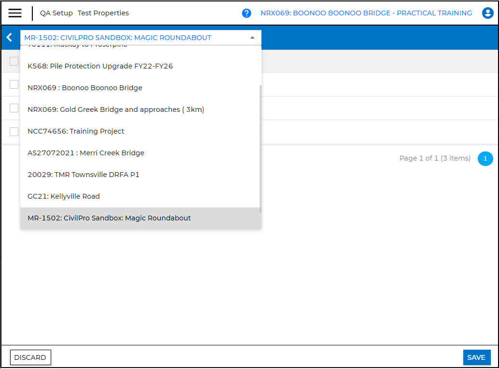Viewport: 499px width, 369px height.
Task: Open NRX069 Boonoo Boonoo Bridge Practical Training link
Action: (366, 13)
